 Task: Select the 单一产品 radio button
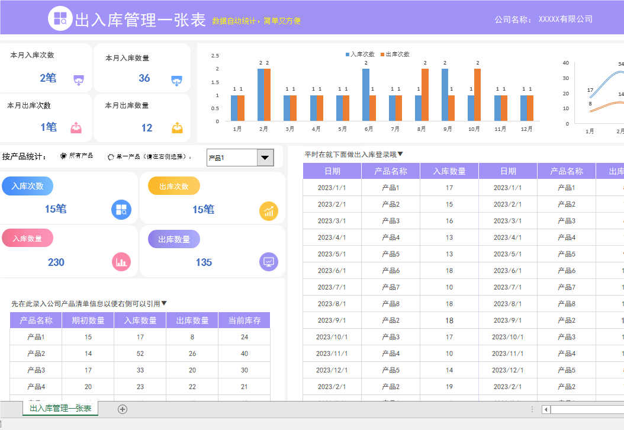[x=111, y=157]
